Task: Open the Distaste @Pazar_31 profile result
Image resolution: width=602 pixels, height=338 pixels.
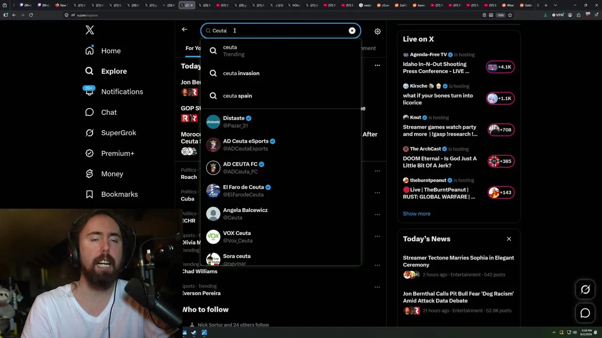Action: tap(281, 122)
